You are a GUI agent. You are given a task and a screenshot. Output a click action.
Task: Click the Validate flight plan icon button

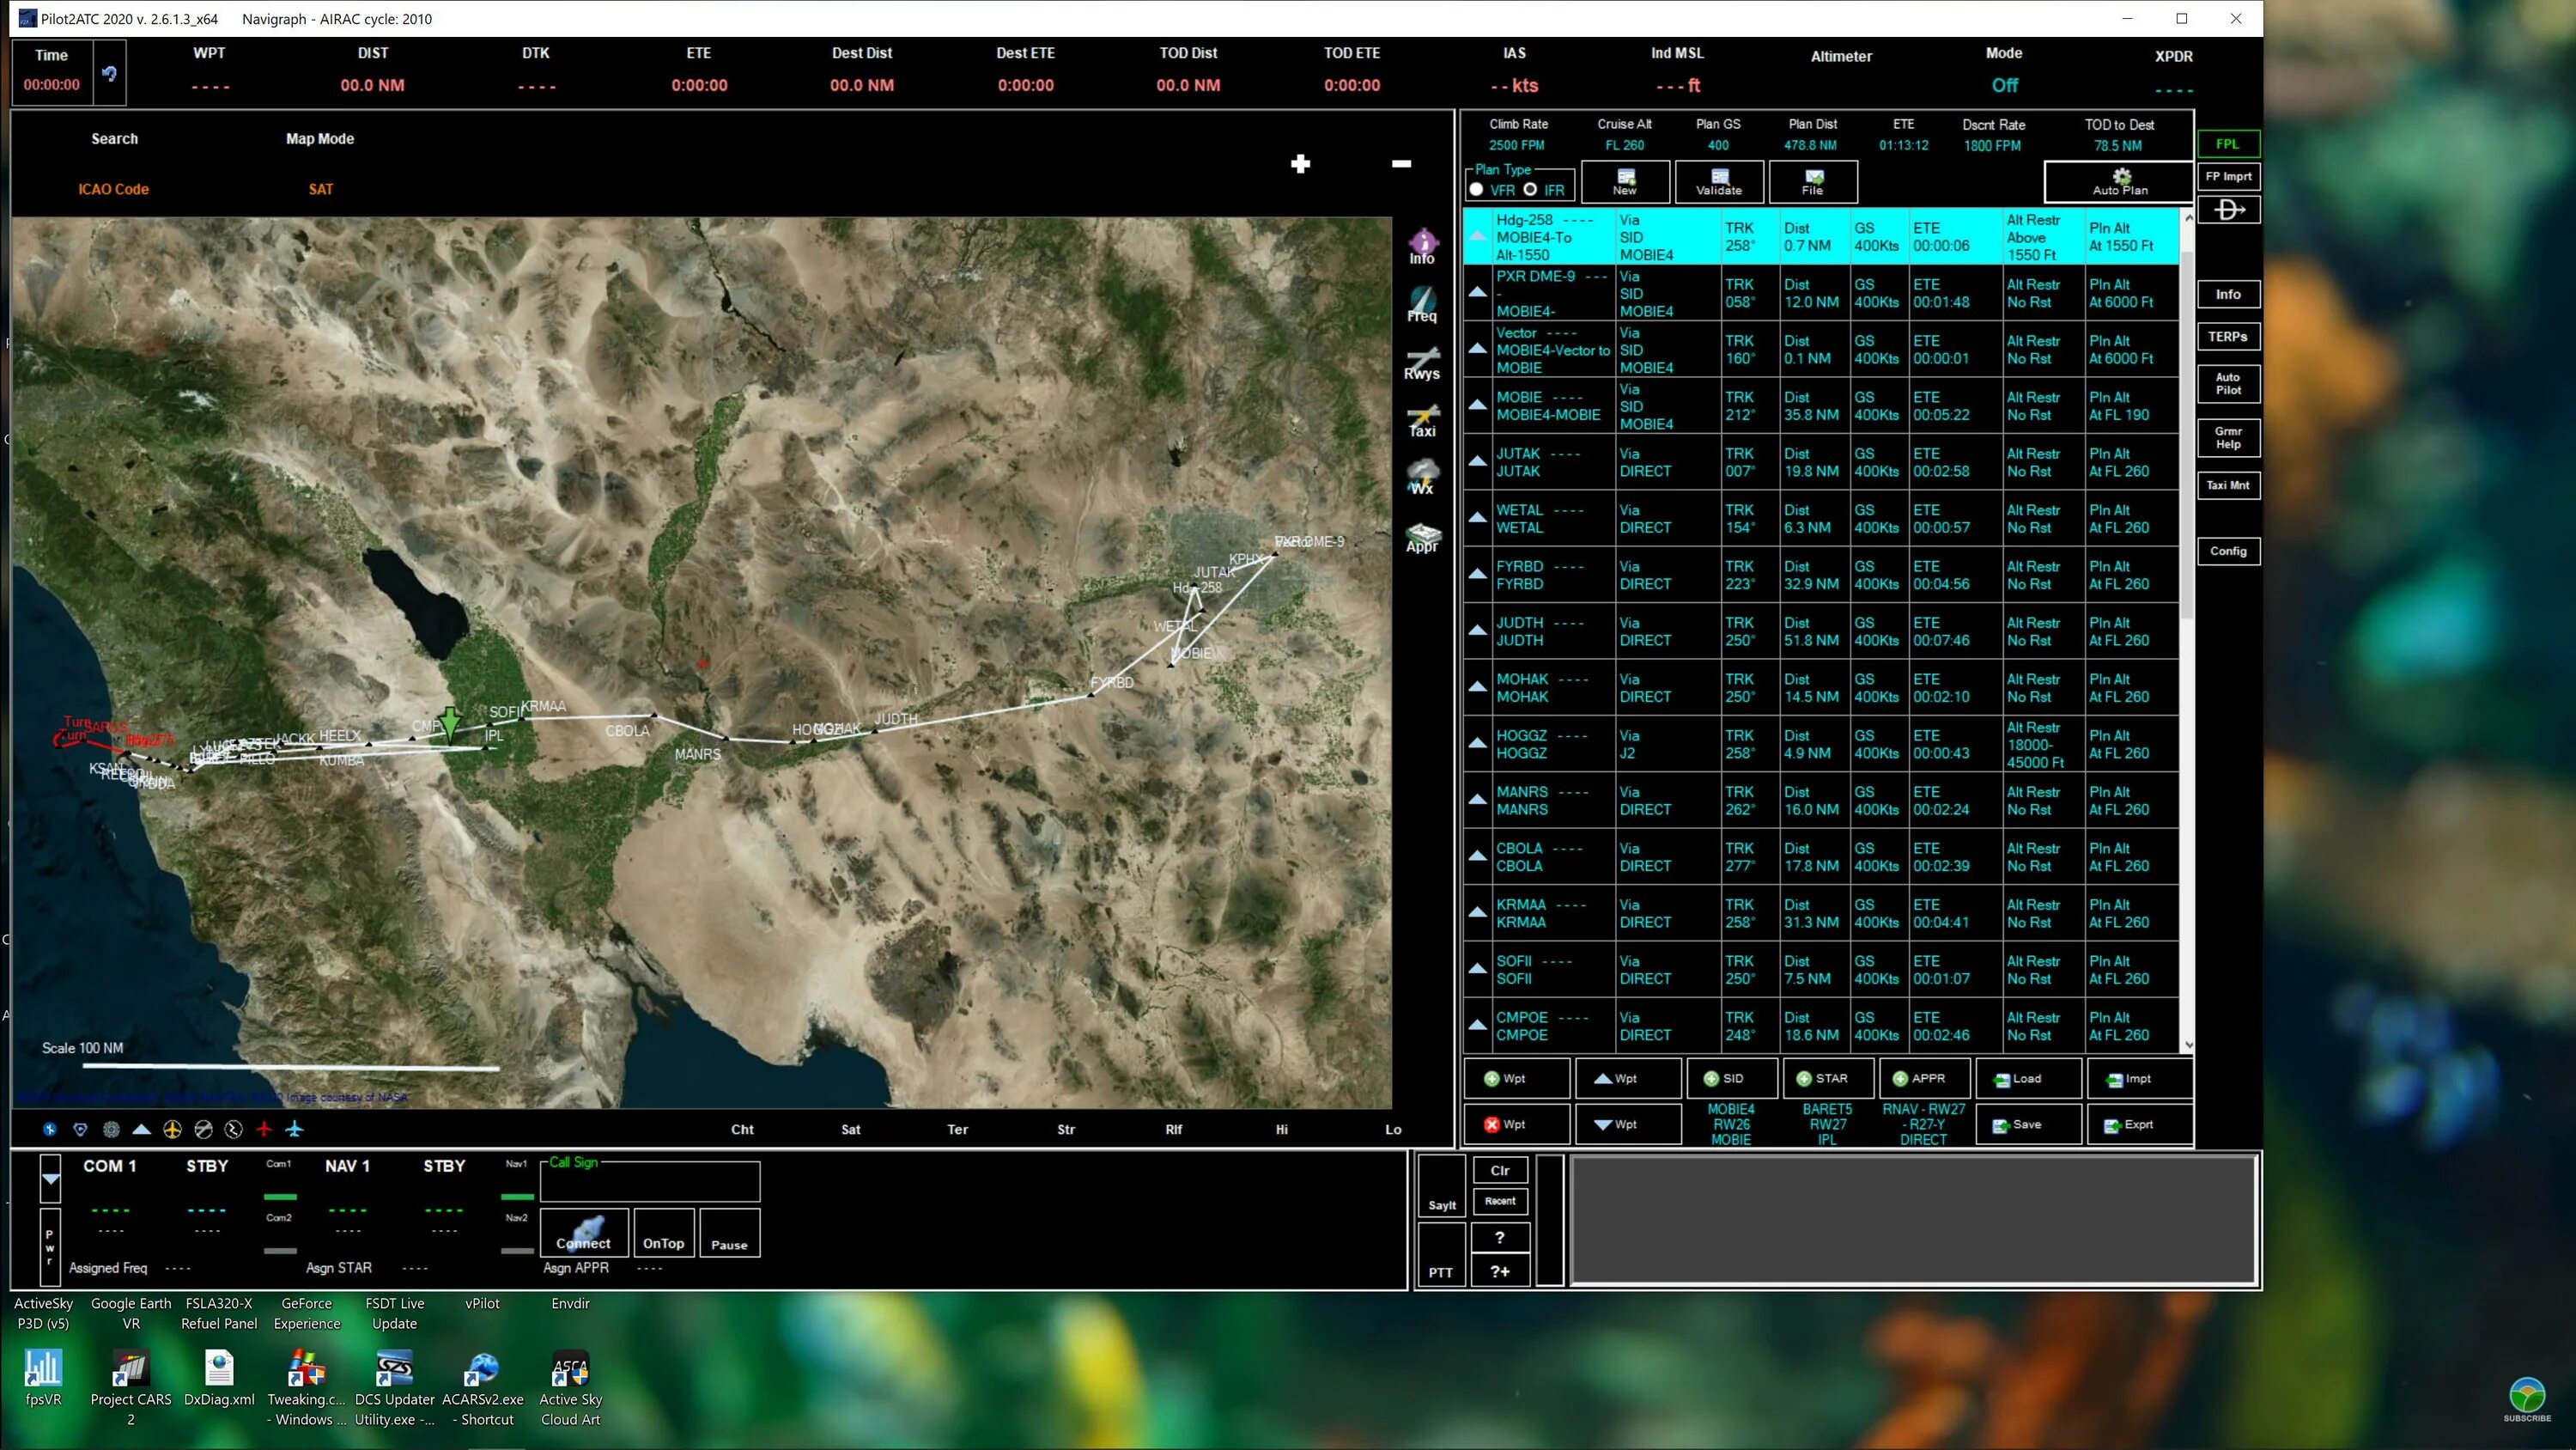coord(1719,182)
